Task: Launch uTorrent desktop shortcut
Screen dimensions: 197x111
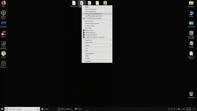Action: (x=3, y=54)
